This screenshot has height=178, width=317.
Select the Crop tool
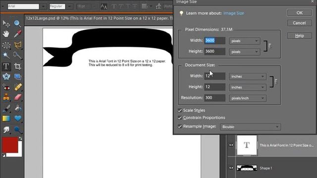click(18, 66)
